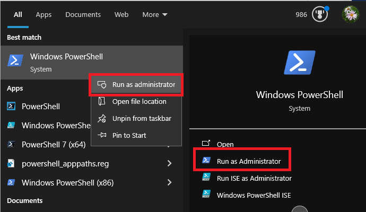Click the icon beside Run ISE as Administrator
The image size is (366, 212).
click(206, 177)
